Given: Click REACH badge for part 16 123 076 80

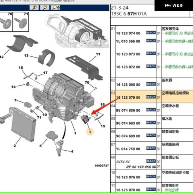Looking at the screenshot, I should (x=151, y=177).
